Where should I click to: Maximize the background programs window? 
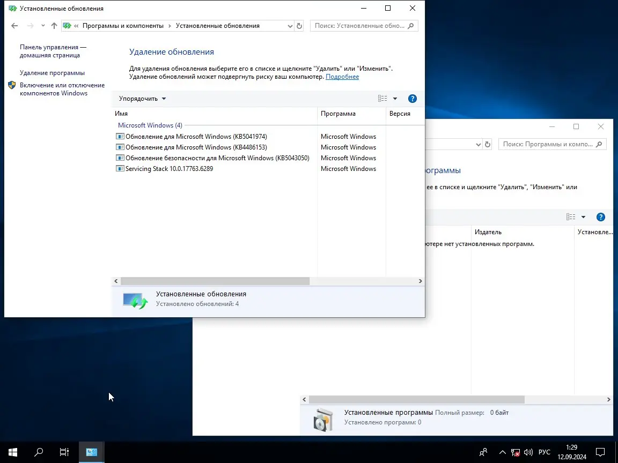576,126
